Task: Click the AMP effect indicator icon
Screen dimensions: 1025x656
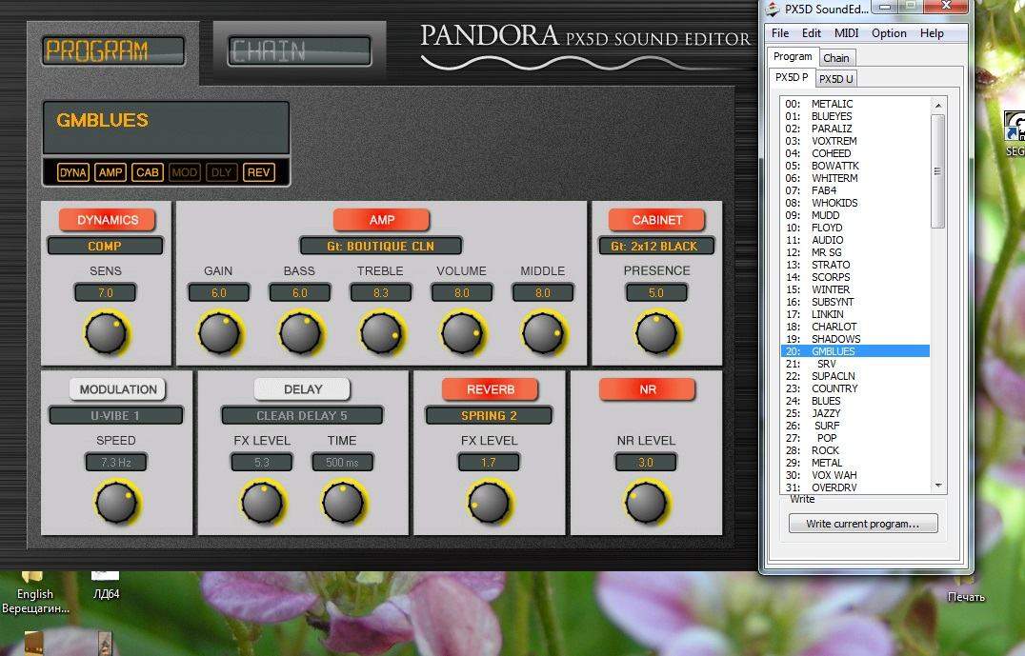Action: point(111,172)
